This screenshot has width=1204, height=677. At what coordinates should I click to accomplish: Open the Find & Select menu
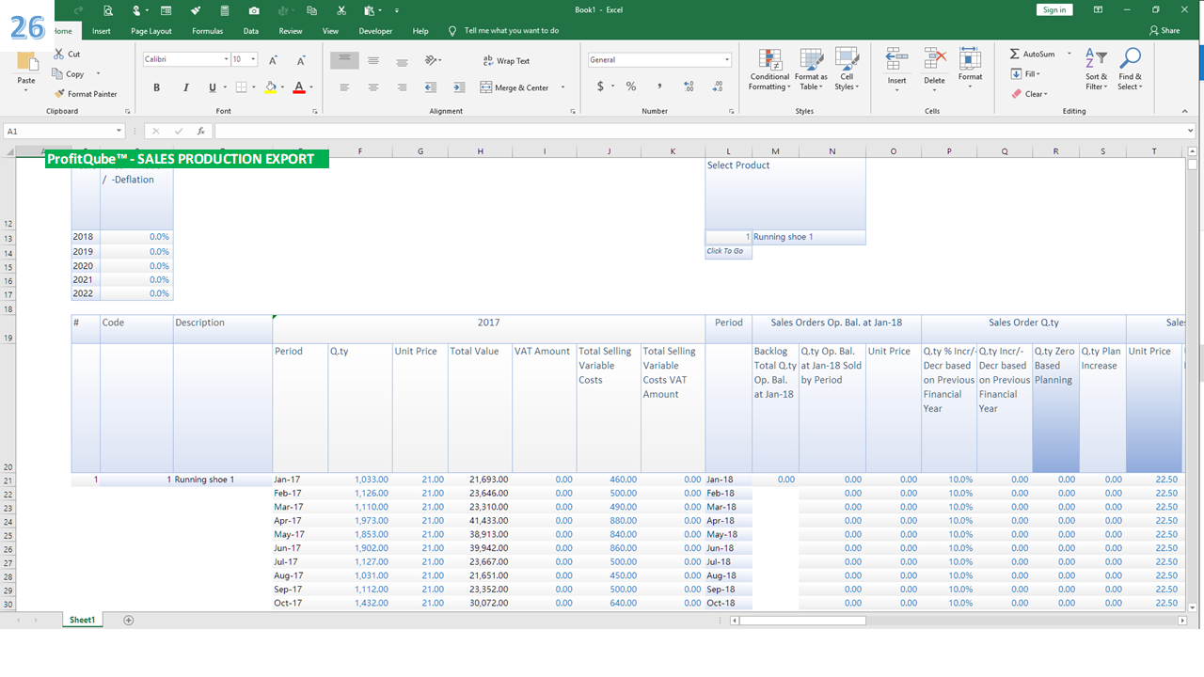(x=1131, y=70)
